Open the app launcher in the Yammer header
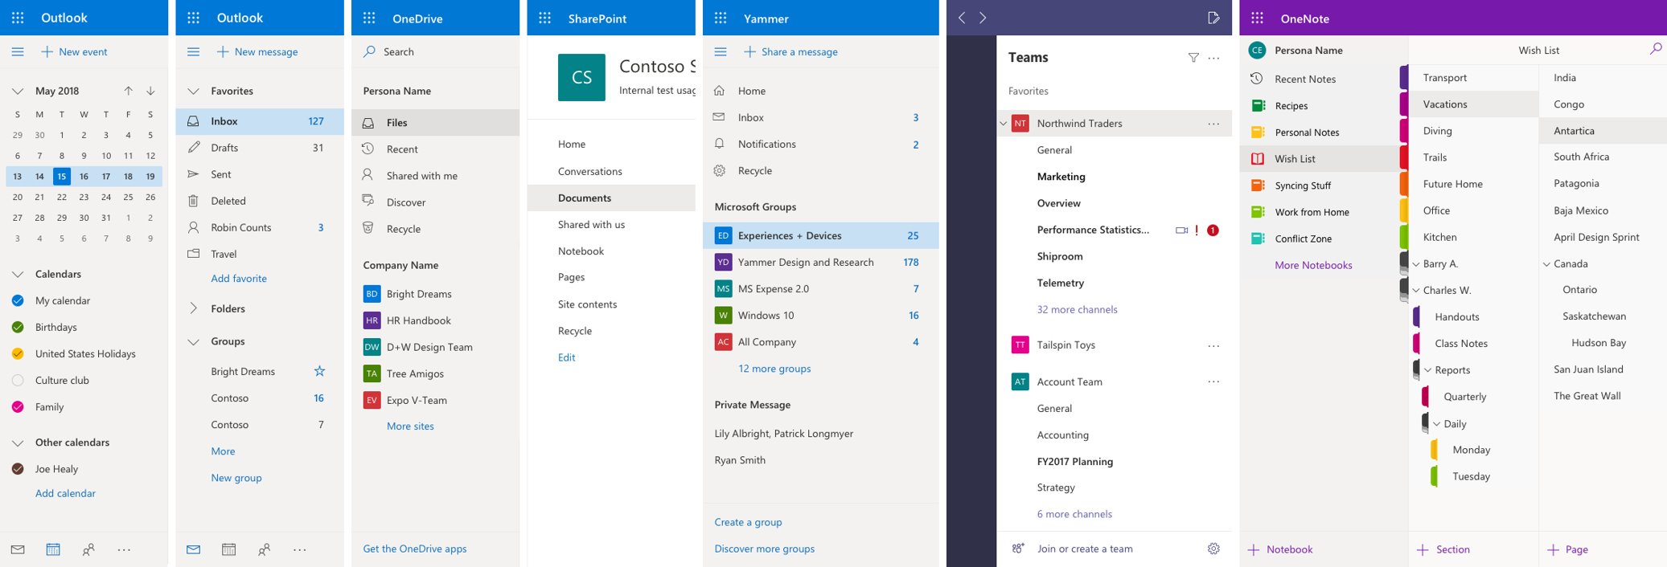1667x567 pixels. point(721,18)
